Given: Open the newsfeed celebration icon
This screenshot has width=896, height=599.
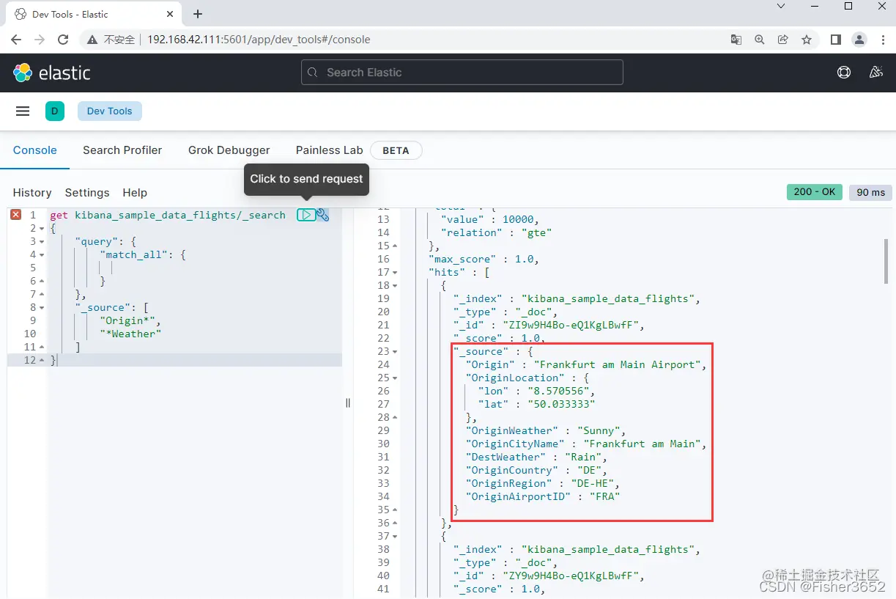Looking at the screenshot, I should tap(875, 73).
